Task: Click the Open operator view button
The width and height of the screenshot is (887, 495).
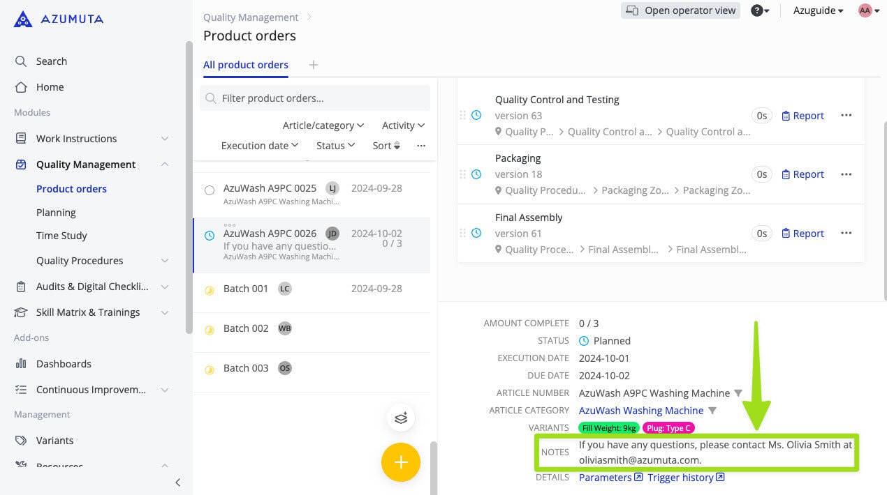Action: point(680,10)
